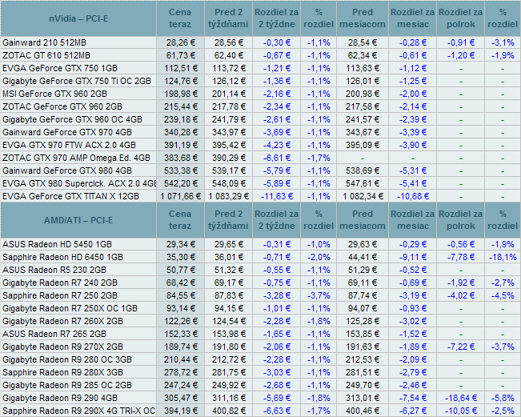Click the -18,64 € half-year difference
The width and height of the screenshot is (521, 417).
click(x=460, y=398)
